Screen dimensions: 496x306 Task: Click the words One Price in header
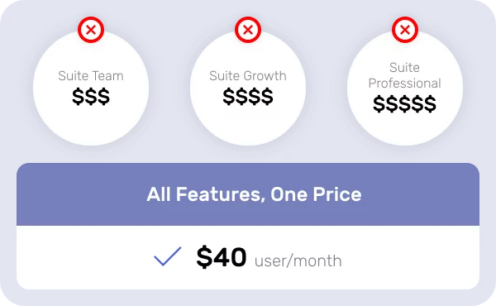pyautogui.click(x=316, y=194)
